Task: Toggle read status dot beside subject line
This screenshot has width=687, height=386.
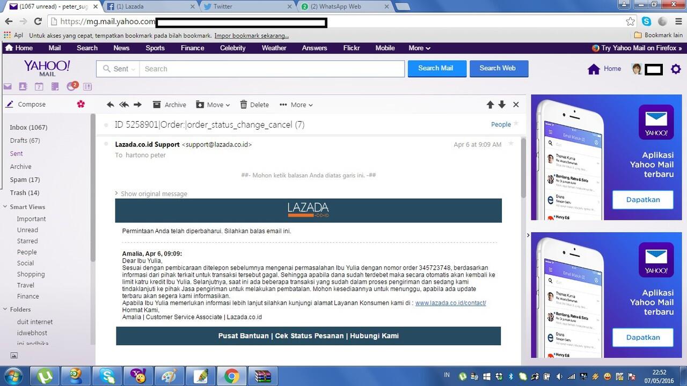Action: [x=106, y=125]
